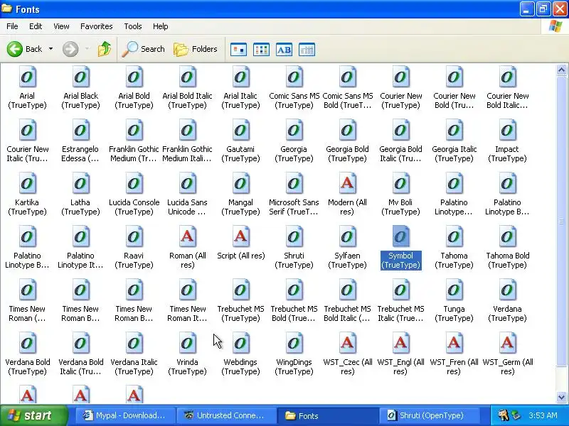Select the Tunga (TrueType) font icon
Screen dimensions: 569x426
point(454,290)
